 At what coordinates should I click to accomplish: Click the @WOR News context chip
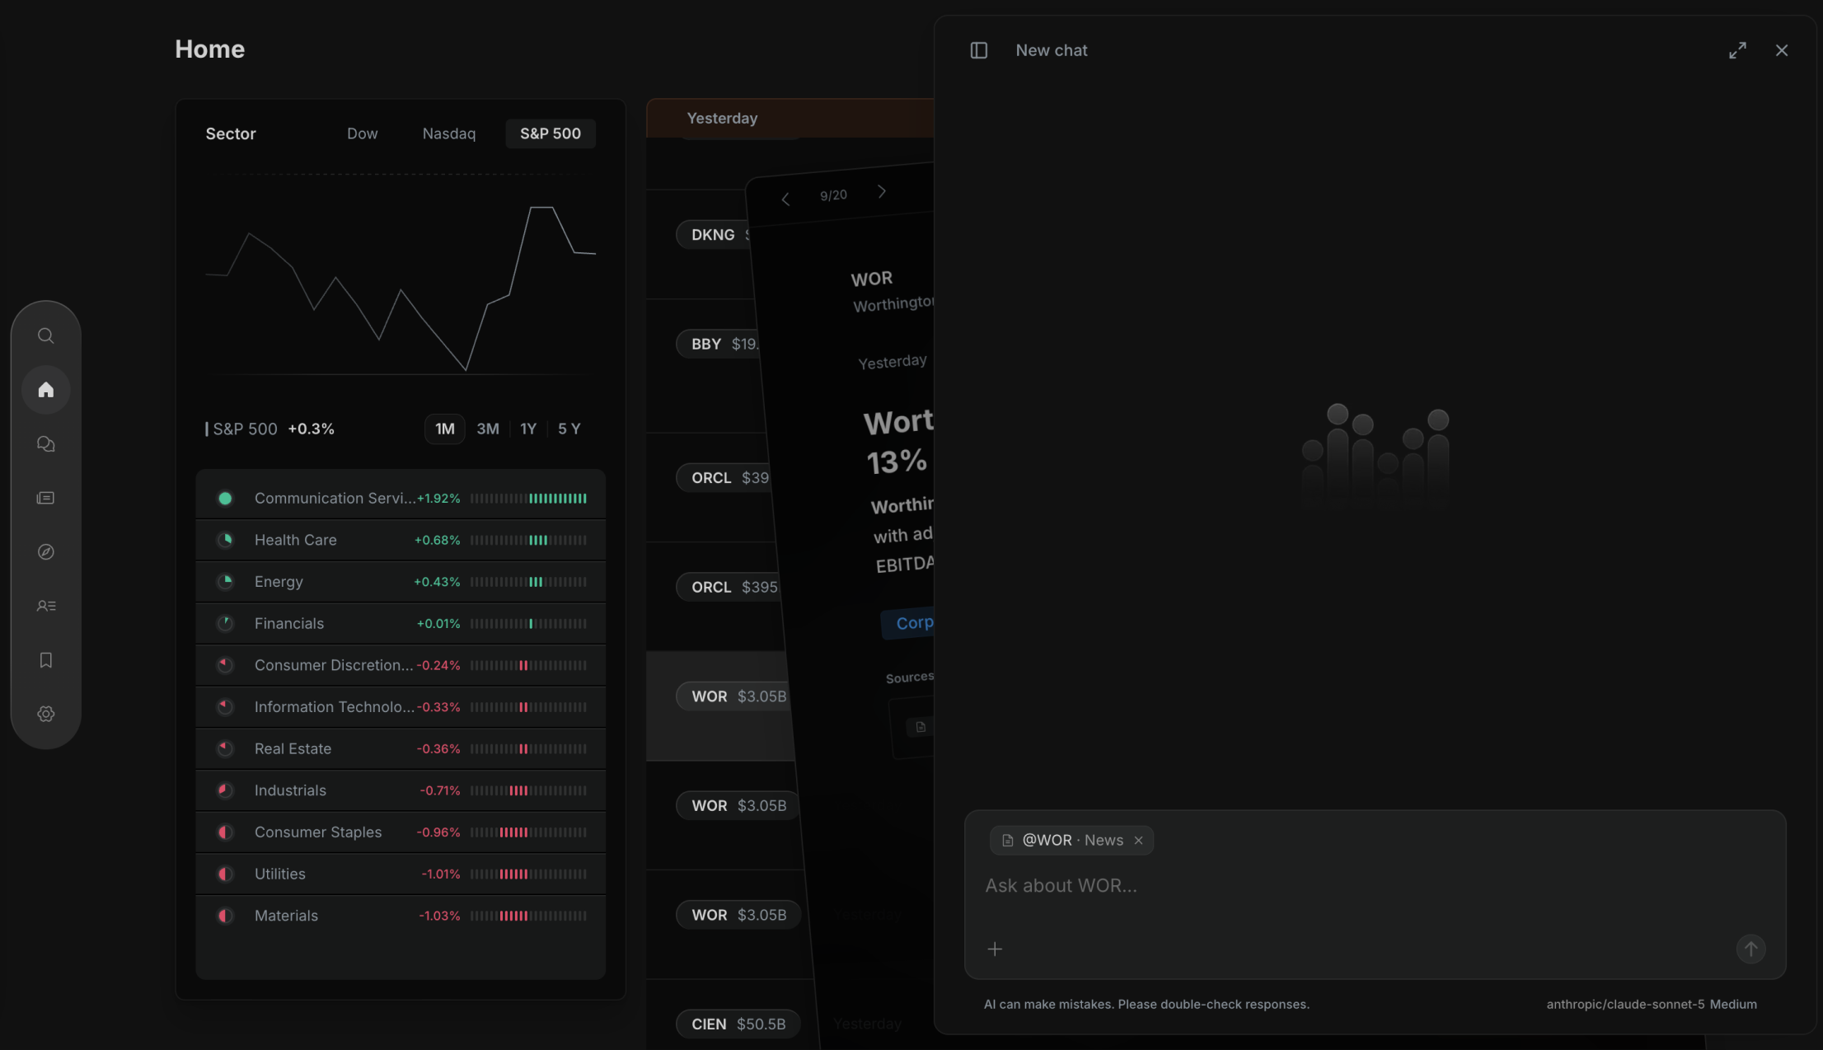tap(1071, 841)
